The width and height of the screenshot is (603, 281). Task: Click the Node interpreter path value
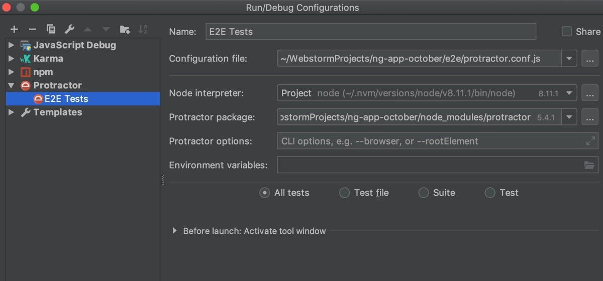point(416,93)
